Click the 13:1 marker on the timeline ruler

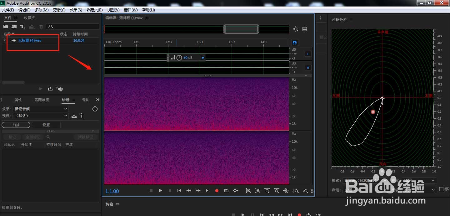[200, 42]
